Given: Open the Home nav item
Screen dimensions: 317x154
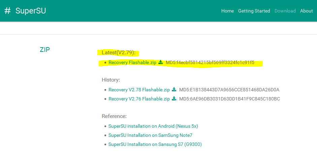Looking at the screenshot, I should pos(227,11).
